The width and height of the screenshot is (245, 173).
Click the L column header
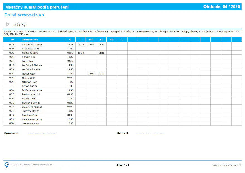coord(122,40)
